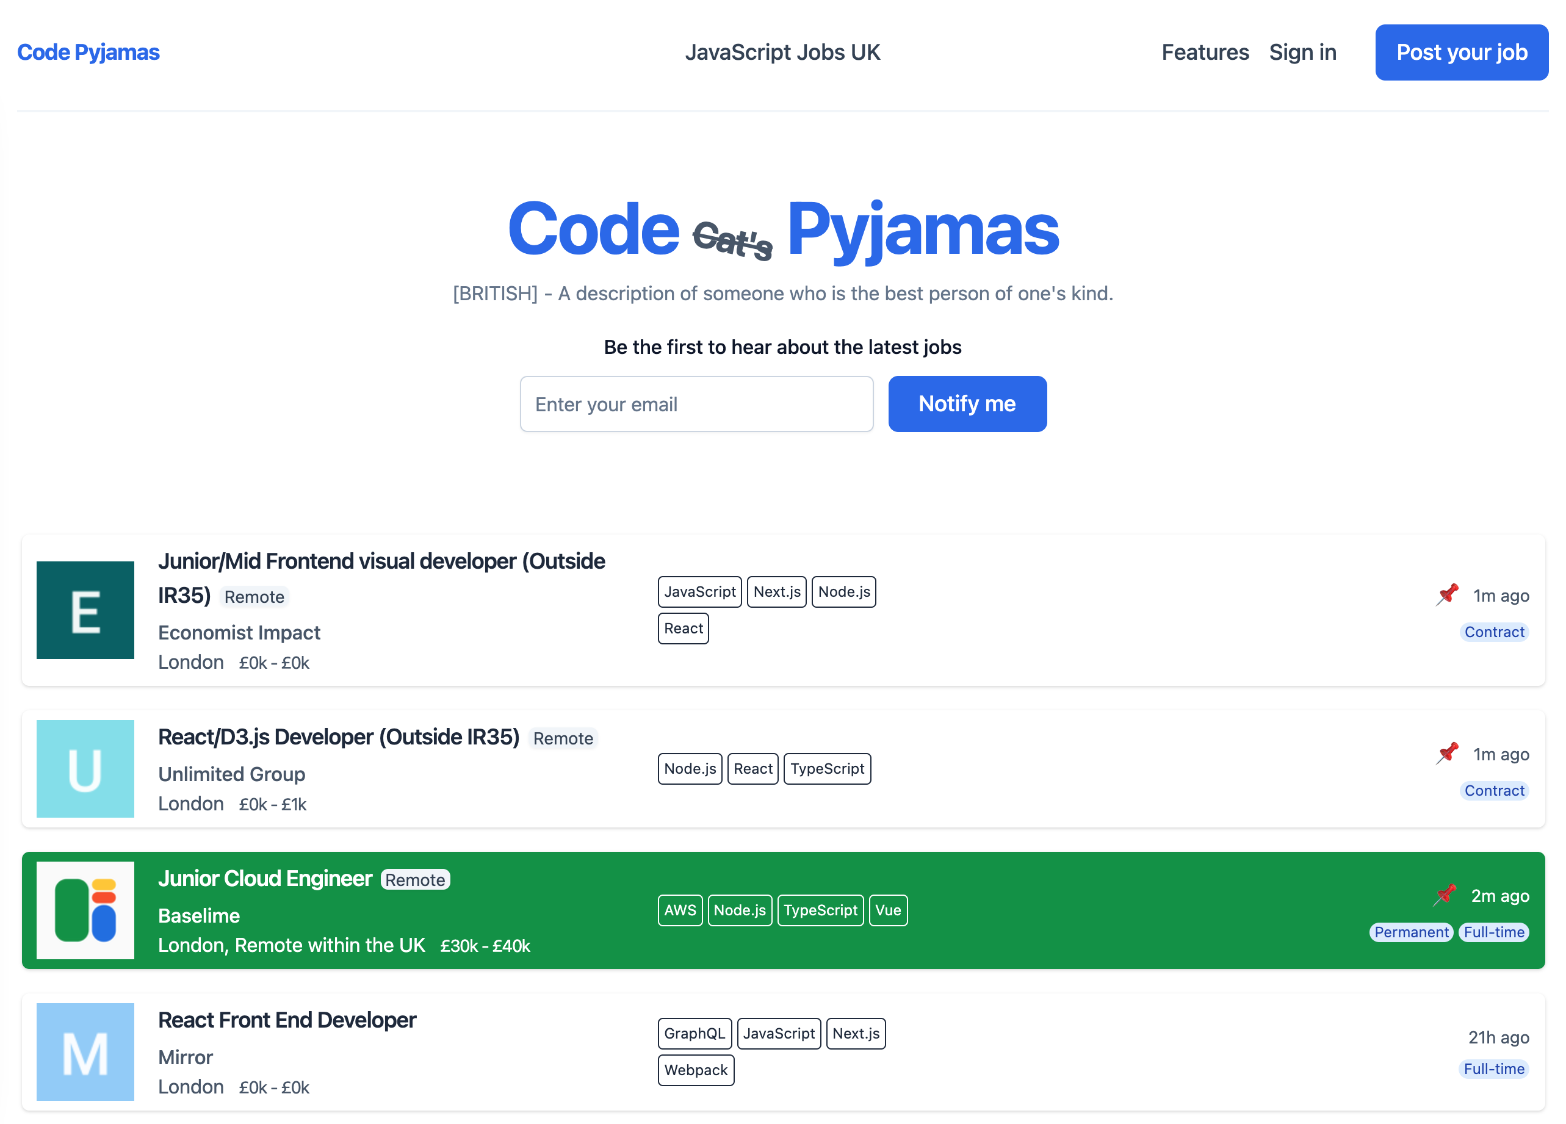Select the AWS skill tag on Baselime job
The width and height of the screenshot is (1566, 1124).
point(680,910)
